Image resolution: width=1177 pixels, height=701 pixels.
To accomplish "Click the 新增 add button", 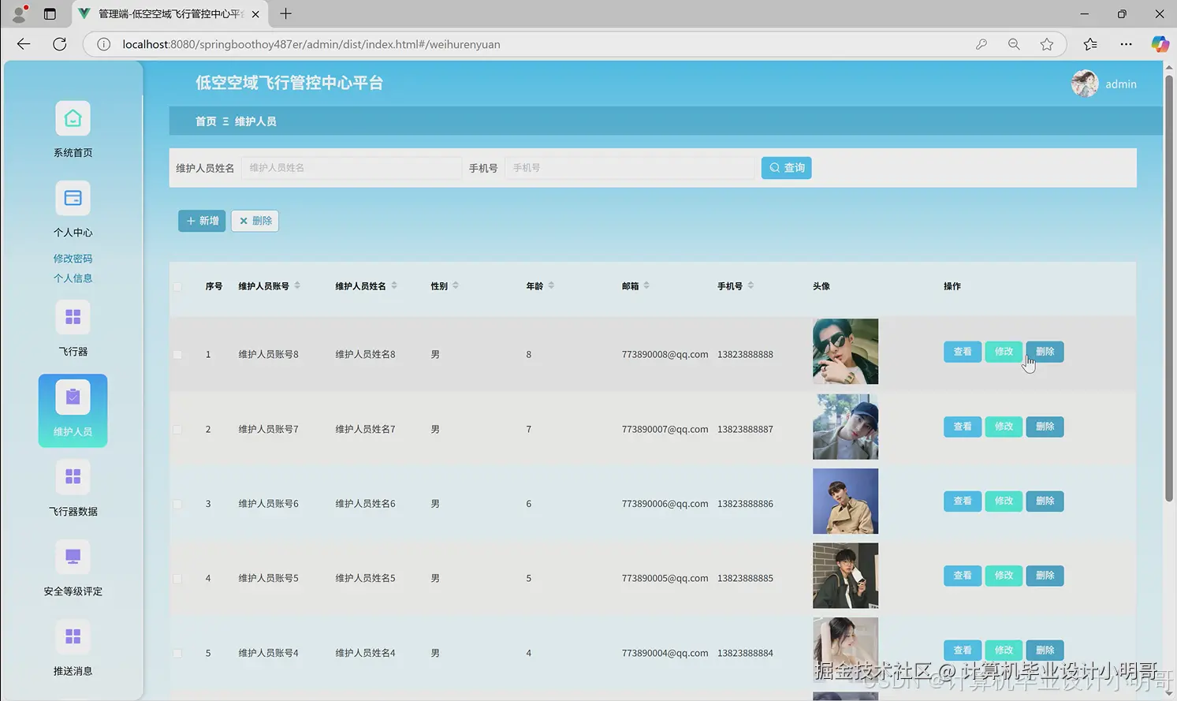I will click(x=202, y=221).
